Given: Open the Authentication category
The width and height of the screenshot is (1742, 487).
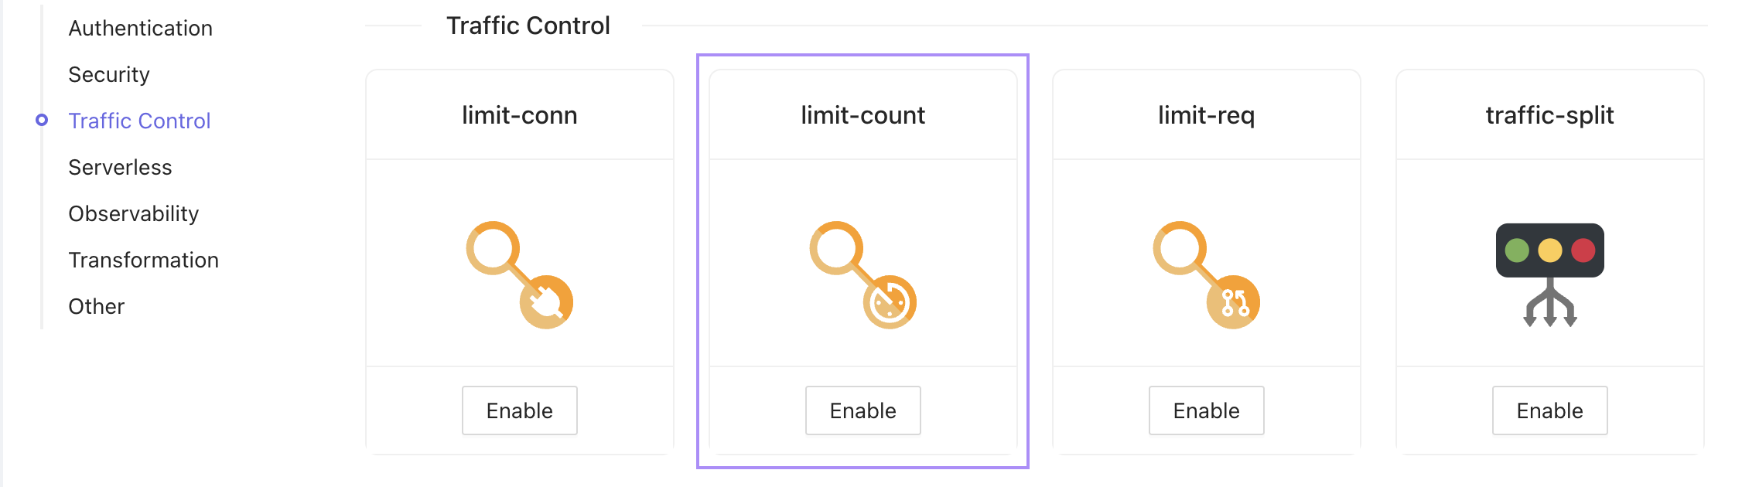Looking at the screenshot, I should pyautogui.click(x=141, y=28).
